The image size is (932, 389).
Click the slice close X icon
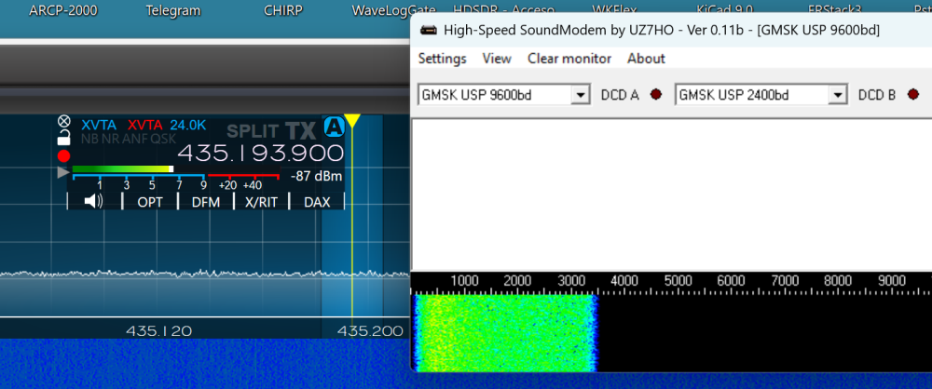pos(63,121)
